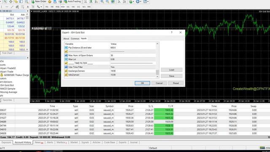Select JSH Gold Bot in Navigator
The height and width of the screenshot is (152, 270).
(7, 85)
